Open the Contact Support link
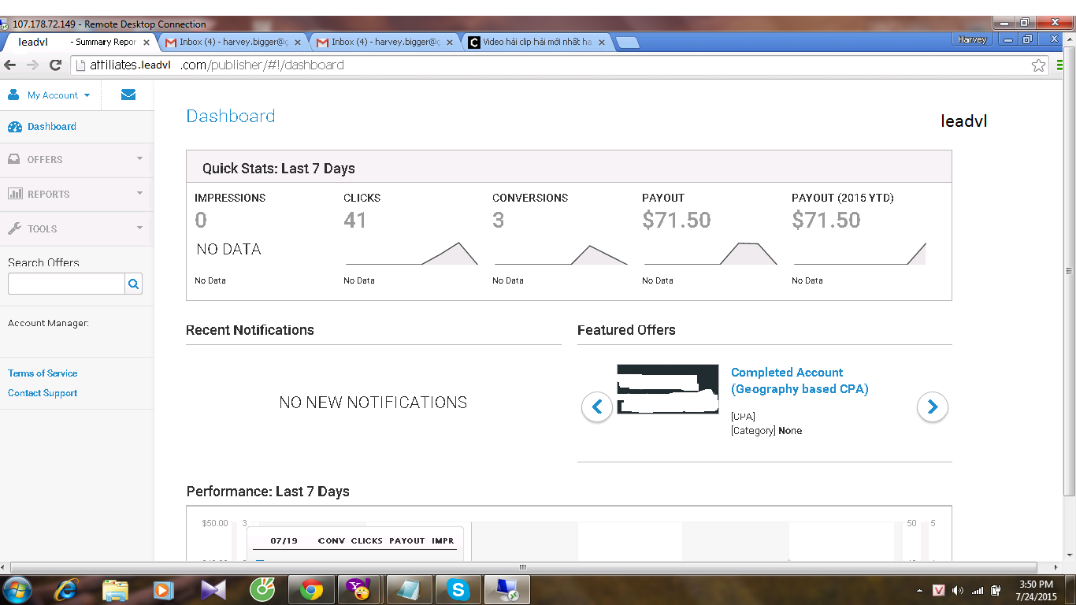The width and height of the screenshot is (1076, 605). coord(43,393)
